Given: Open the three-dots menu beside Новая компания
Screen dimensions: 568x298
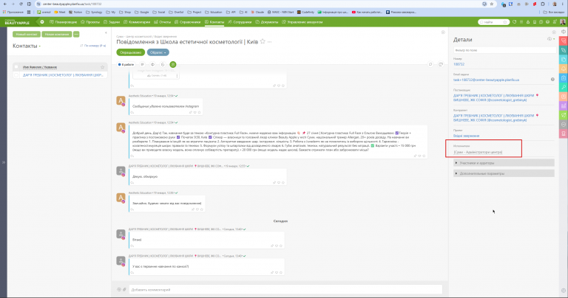Looking at the screenshot, I should pyautogui.click(x=76, y=35).
